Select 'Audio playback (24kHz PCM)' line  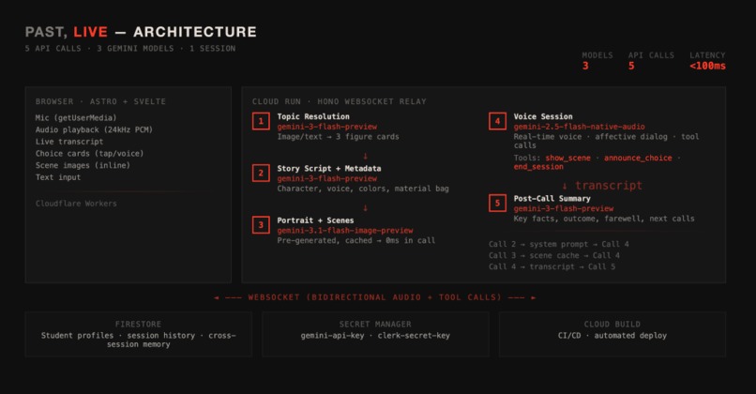pos(94,129)
